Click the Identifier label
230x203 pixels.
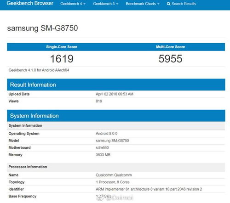coord(16,189)
